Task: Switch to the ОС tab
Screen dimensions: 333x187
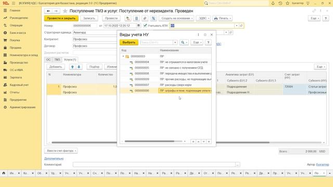Action: [x=48, y=60]
